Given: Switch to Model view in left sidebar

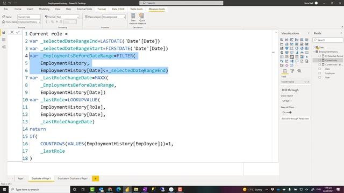Looking at the screenshot, I should tap(4, 47).
